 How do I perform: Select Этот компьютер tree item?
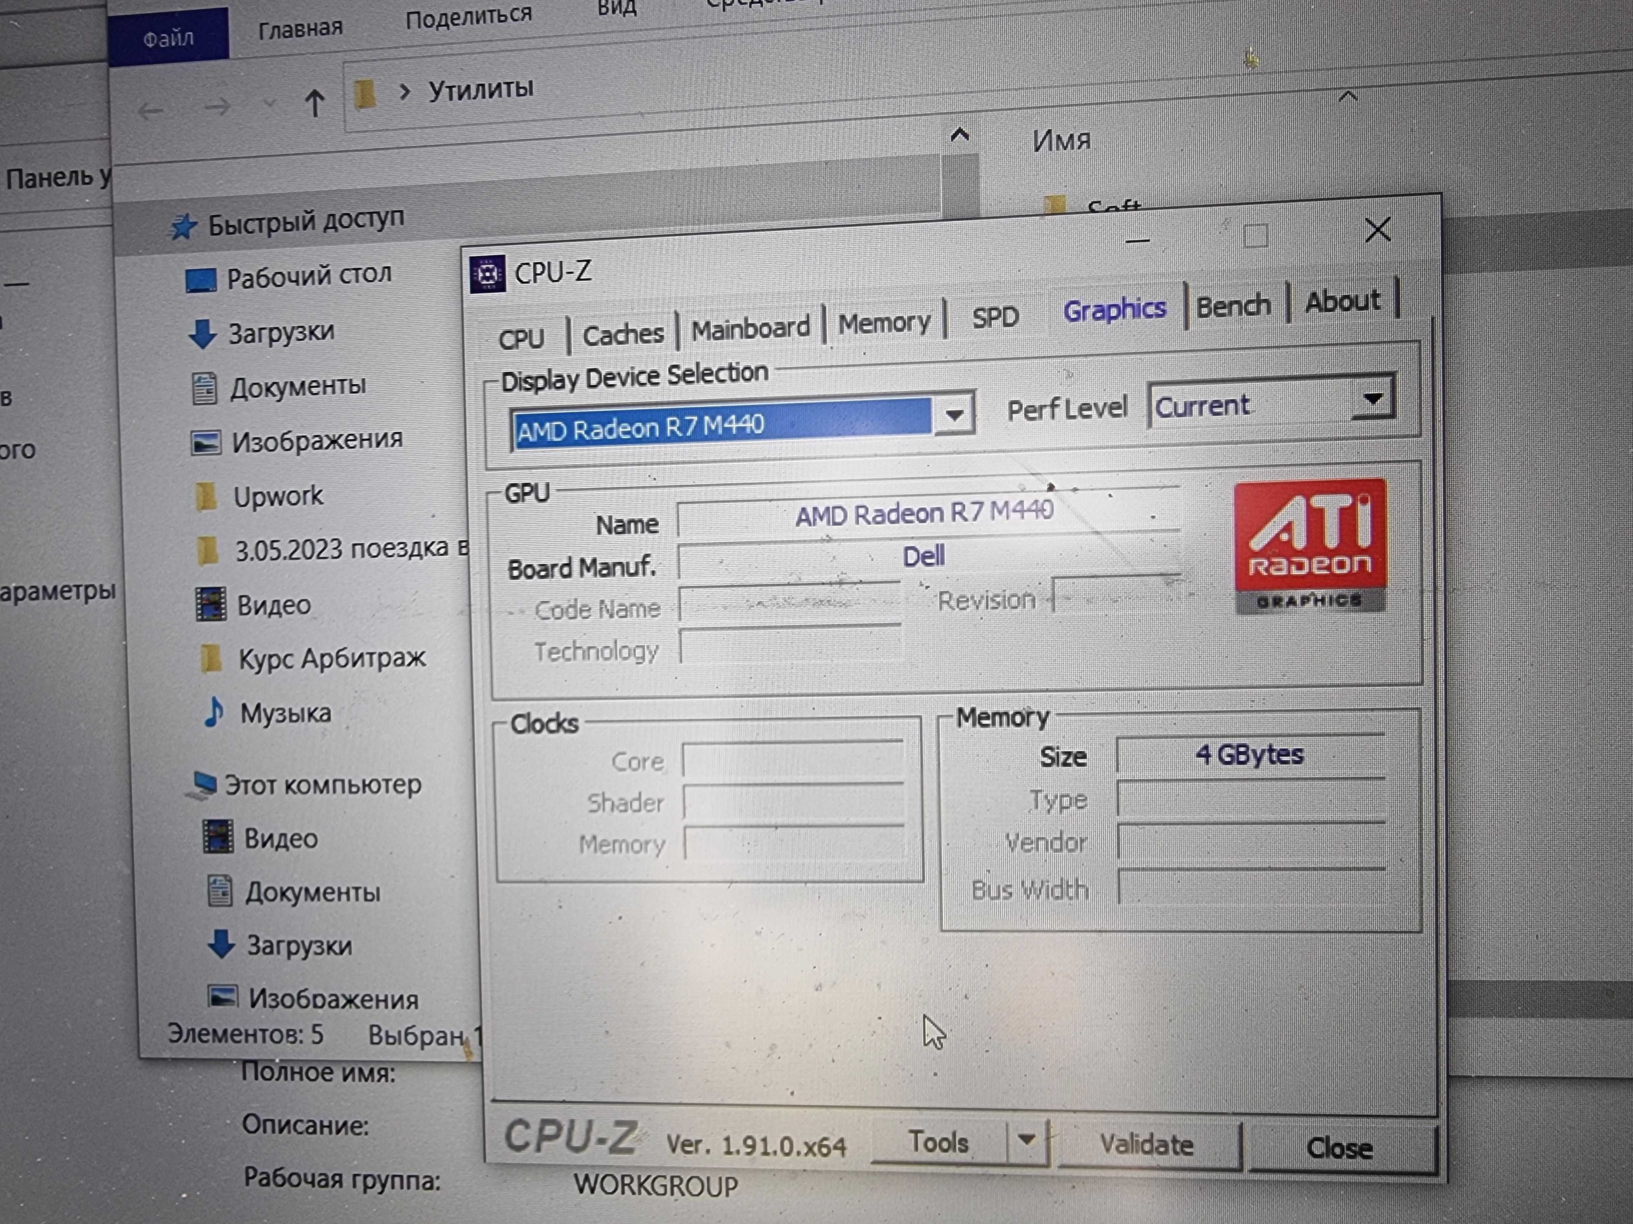pos(323,784)
